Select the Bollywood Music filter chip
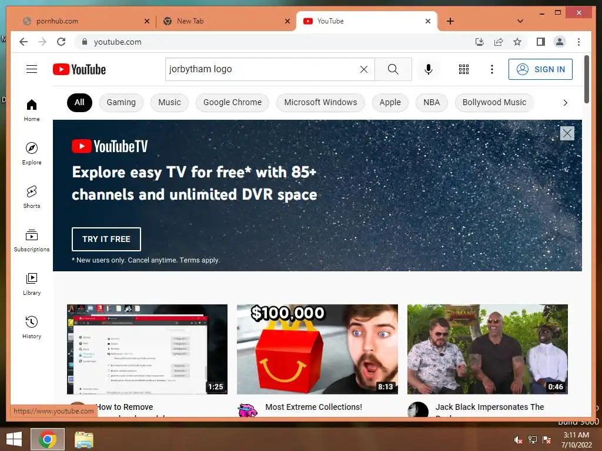Image resolution: width=602 pixels, height=451 pixels. pyautogui.click(x=494, y=102)
